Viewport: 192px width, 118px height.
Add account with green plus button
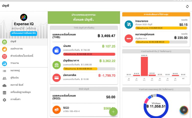point(113,112)
